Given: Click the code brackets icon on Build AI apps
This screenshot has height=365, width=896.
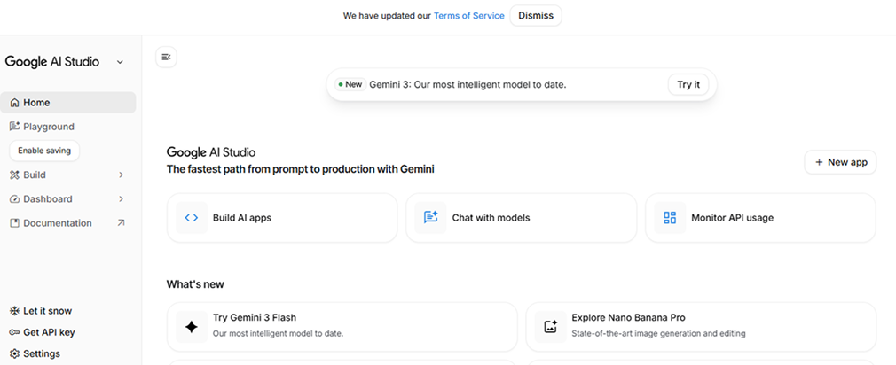Looking at the screenshot, I should pyautogui.click(x=192, y=218).
